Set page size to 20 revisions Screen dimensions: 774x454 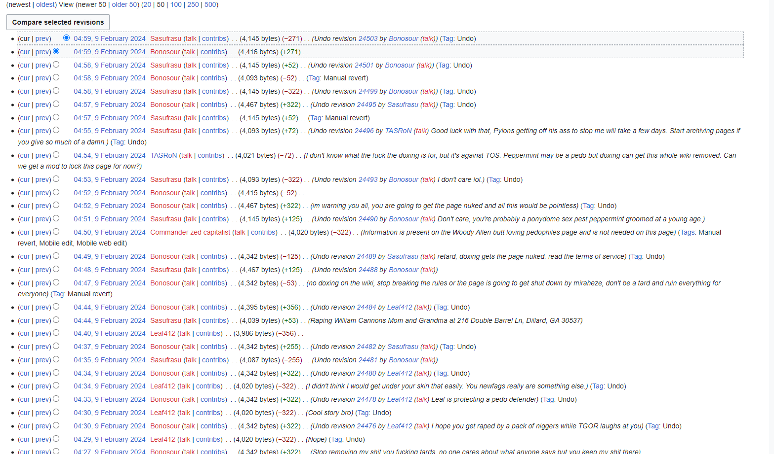(x=147, y=4)
